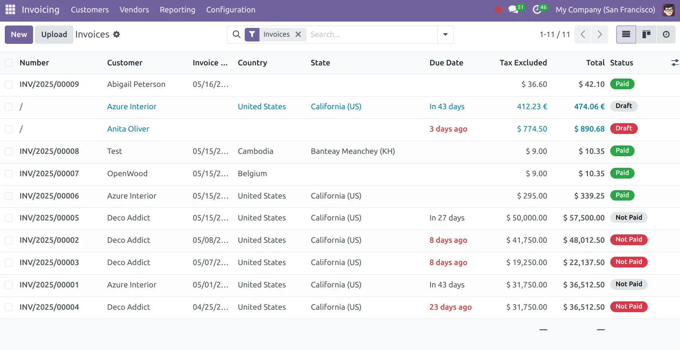Click the Invoicing app title
Screen dimensions: 680x350
40,10
